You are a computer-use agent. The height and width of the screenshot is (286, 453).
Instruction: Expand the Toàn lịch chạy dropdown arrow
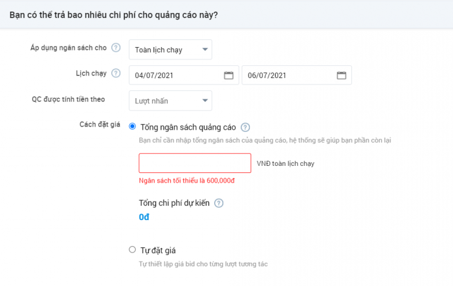(205, 49)
